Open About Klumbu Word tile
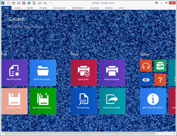Viewport: 177px width, 136px height. [153, 101]
